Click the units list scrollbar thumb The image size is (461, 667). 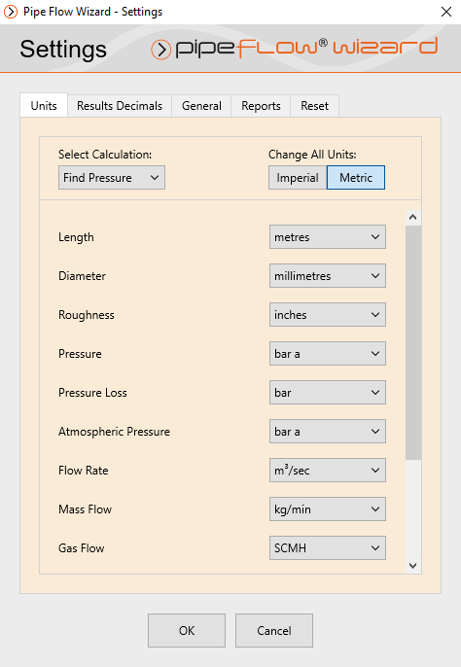pyautogui.click(x=413, y=343)
